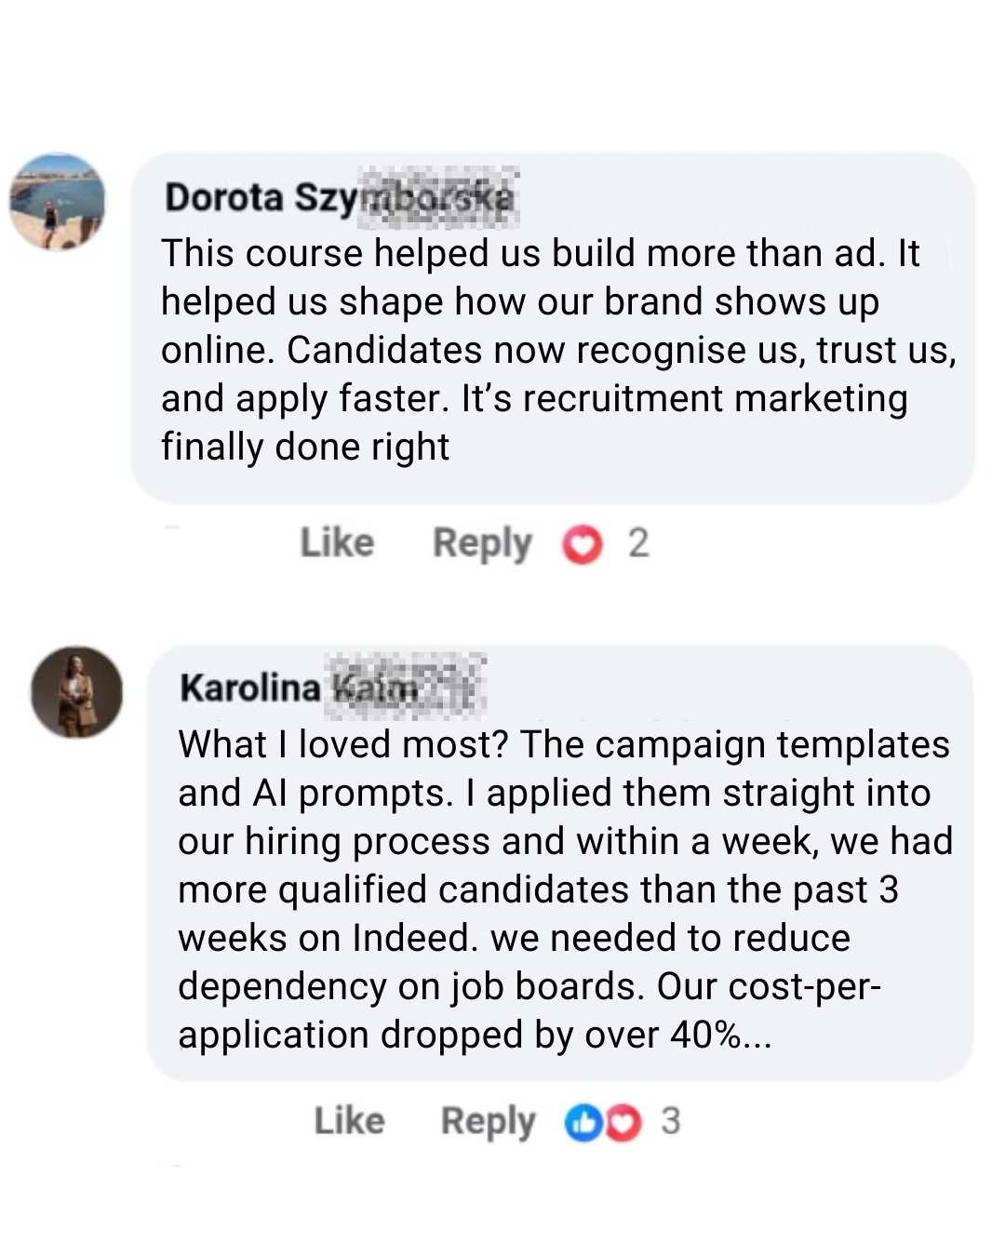Like Dorota's comment about the course
This screenshot has height=1256, width=1005.
[x=337, y=543]
